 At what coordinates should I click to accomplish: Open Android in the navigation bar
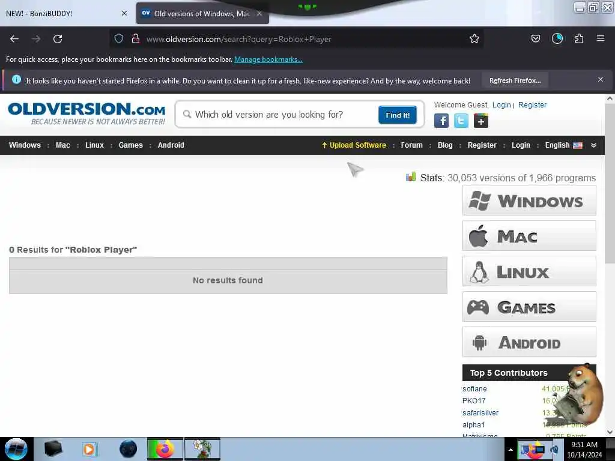(171, 145)
